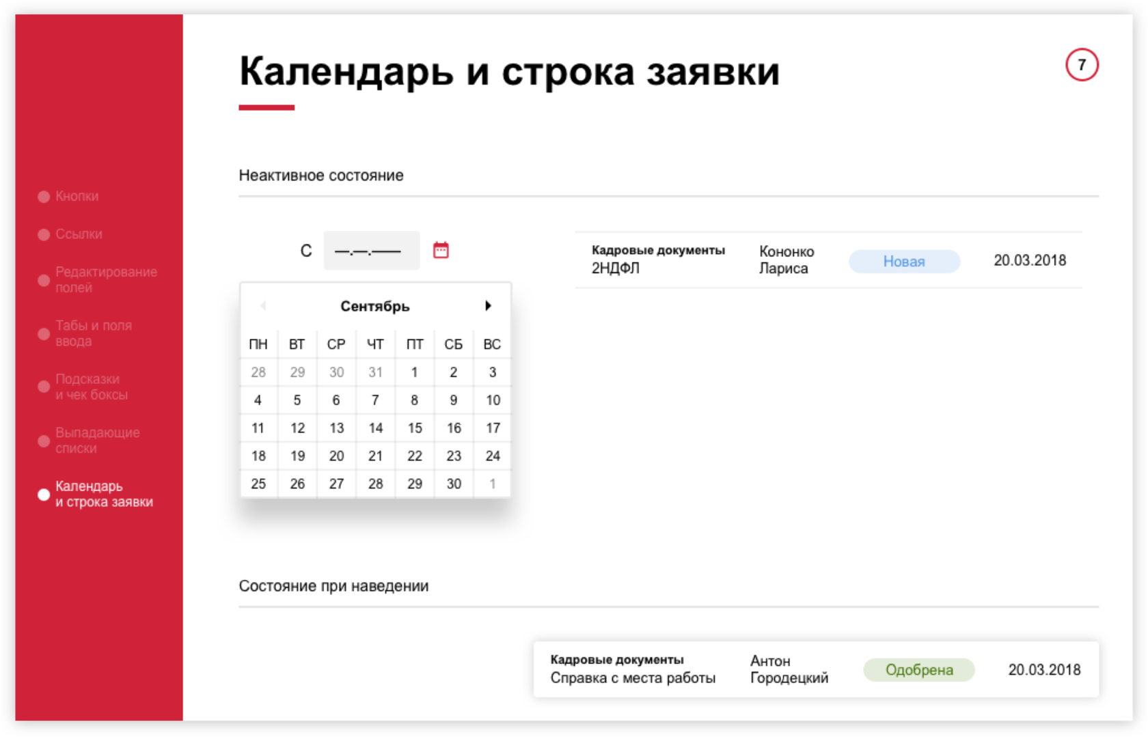Select September 5 in calendar
This screenshot has width=1148, height=737.
pos(297,400)
